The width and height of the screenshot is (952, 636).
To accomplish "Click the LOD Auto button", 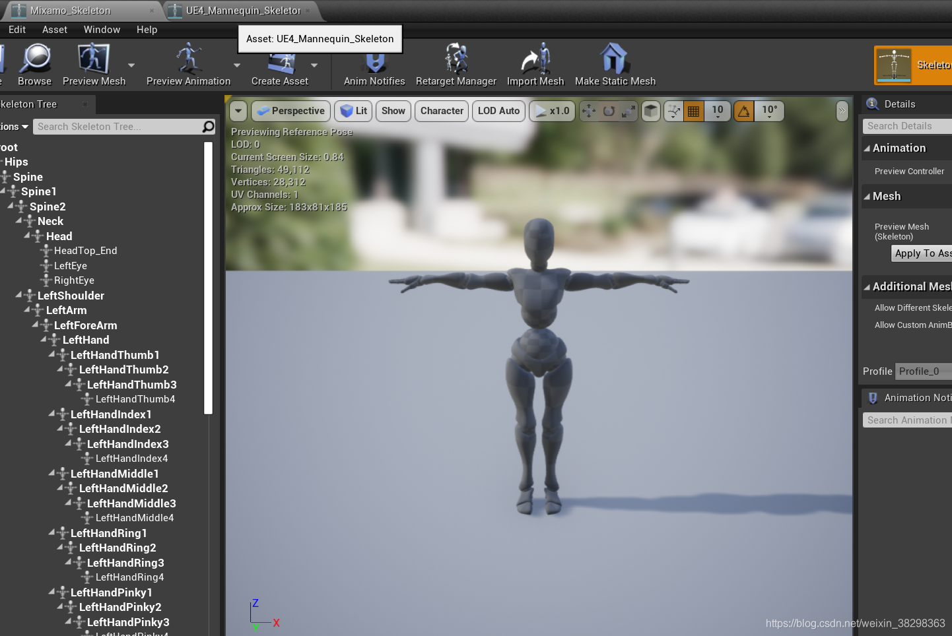I will [498, 111].
